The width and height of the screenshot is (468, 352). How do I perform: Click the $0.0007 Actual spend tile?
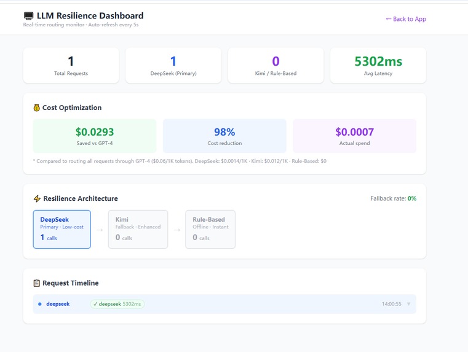tap(355, 136)
